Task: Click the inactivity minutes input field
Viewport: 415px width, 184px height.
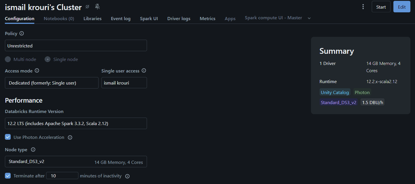Action: click(x=62, y=176)
